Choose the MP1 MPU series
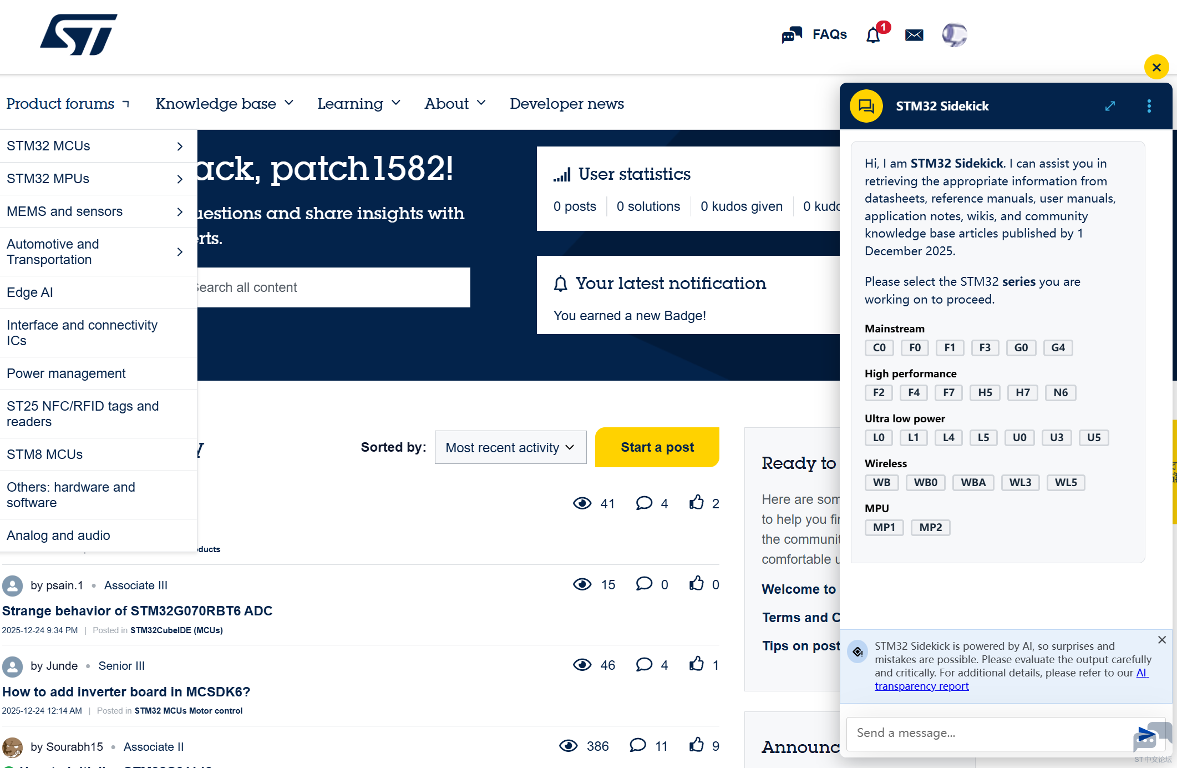This screenshot has width=1177, height=768. pos(884,528)
